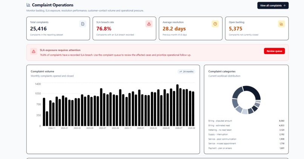
Task: Click the 1,601 count value
Action: tap(282, 148)
